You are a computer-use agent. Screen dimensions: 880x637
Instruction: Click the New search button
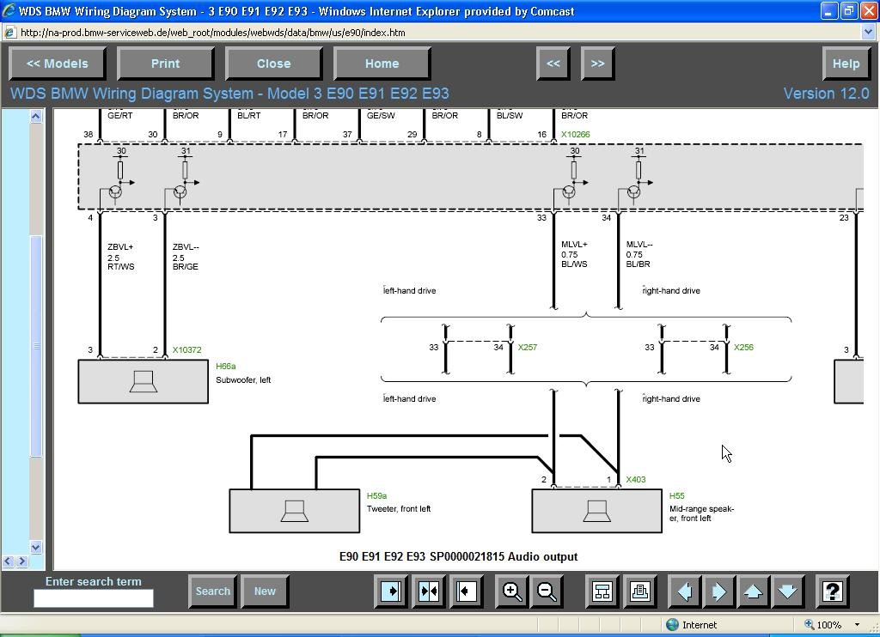pos(265,591)
